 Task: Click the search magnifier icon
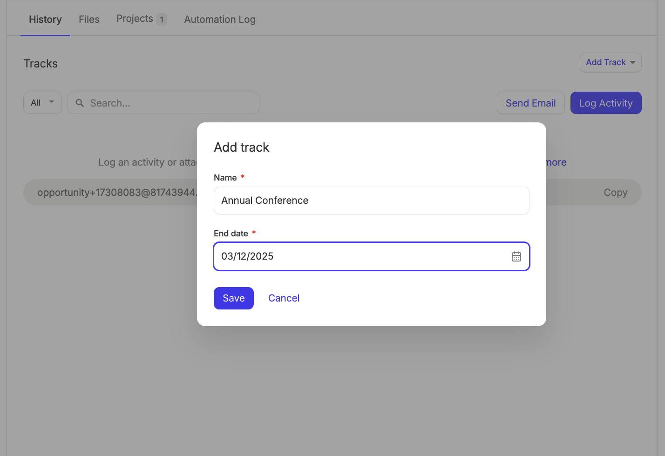click(x=80, y=103)
